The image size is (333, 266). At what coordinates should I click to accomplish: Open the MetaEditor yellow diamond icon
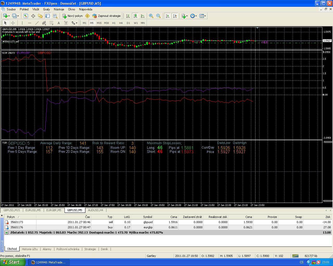pos(87,16)
